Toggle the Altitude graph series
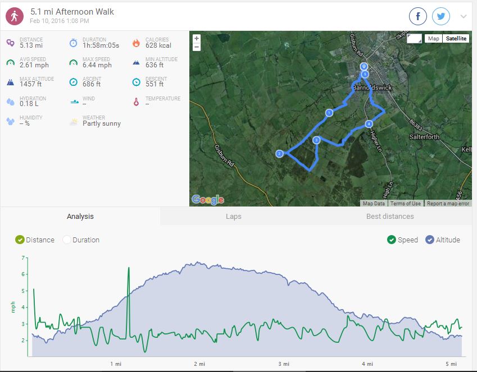This screenshot has width=477, height=372. [x=430, y=240]
